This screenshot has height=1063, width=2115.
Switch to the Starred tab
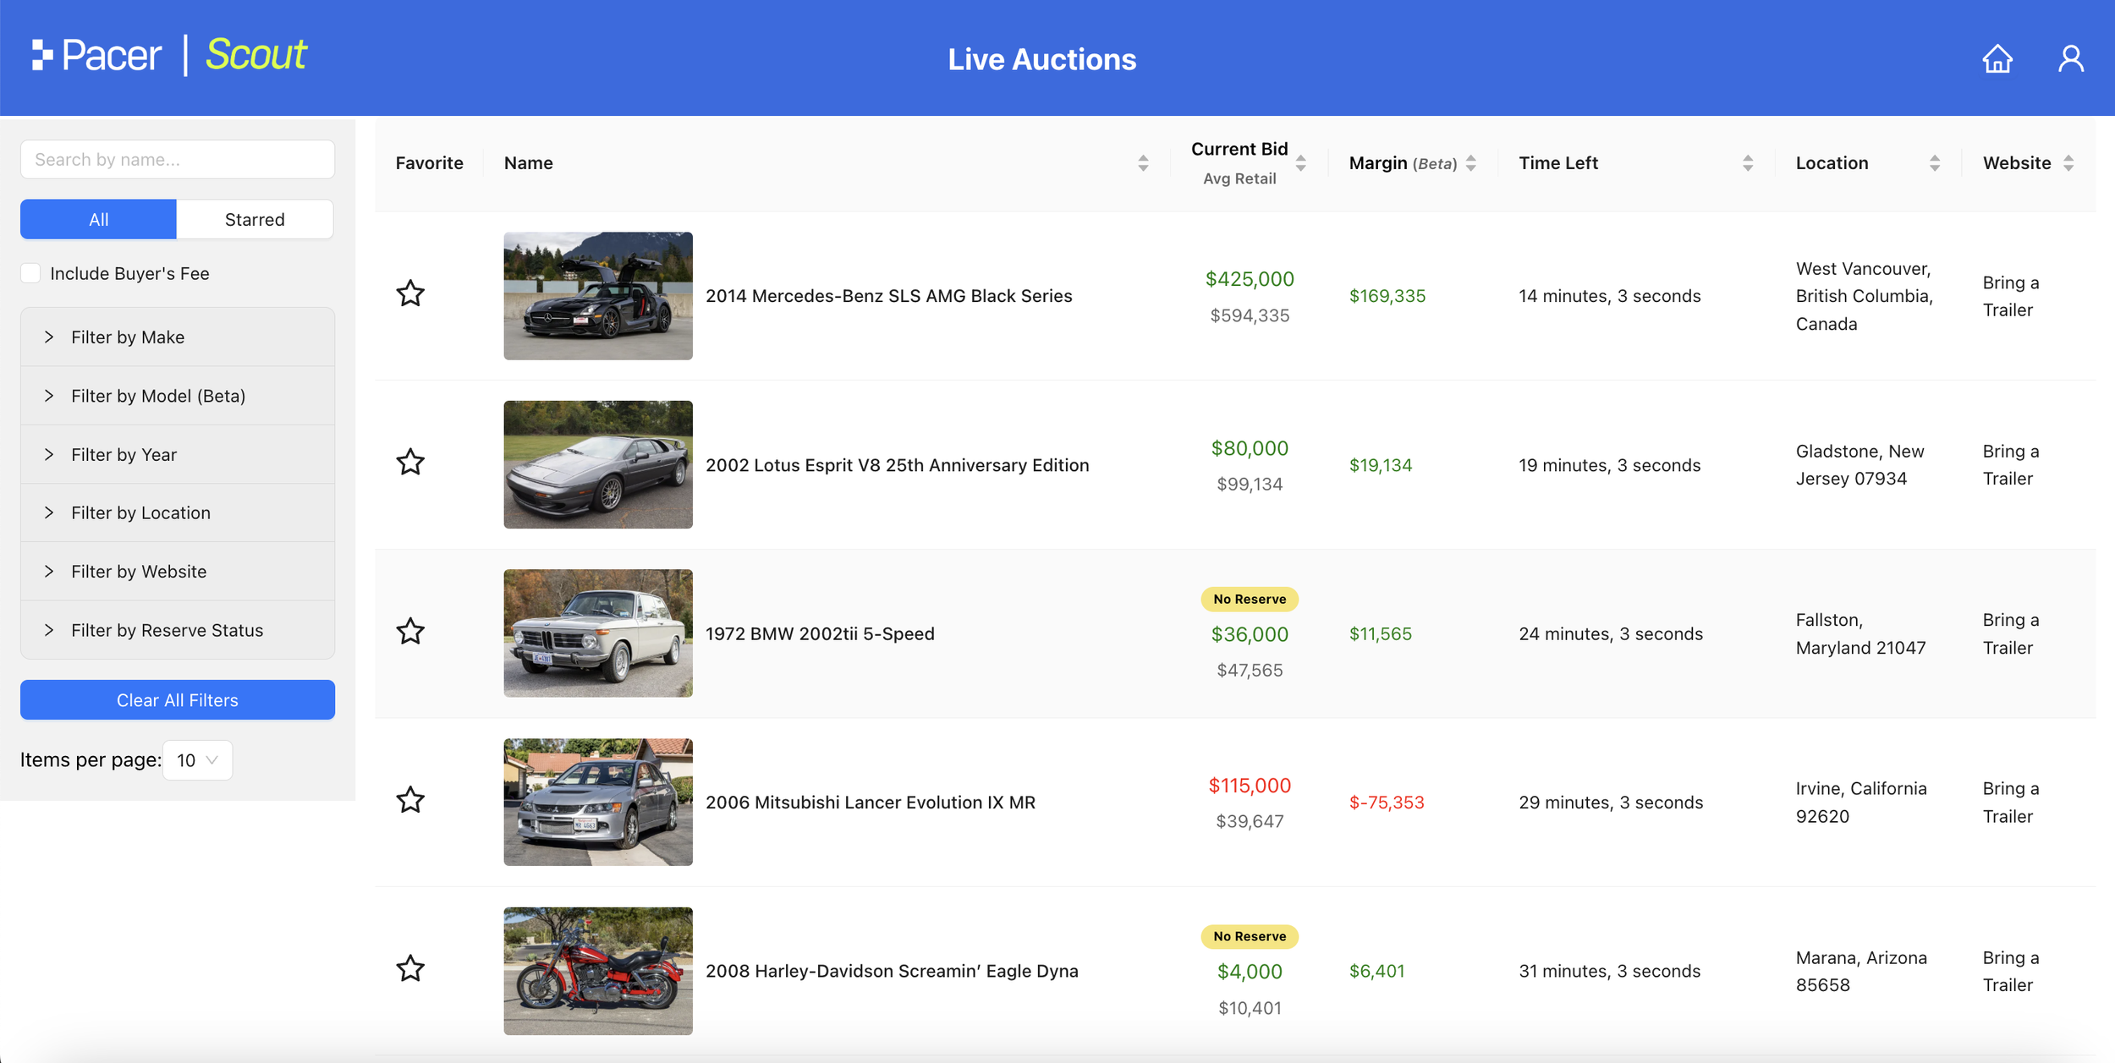tap(255, 219)
